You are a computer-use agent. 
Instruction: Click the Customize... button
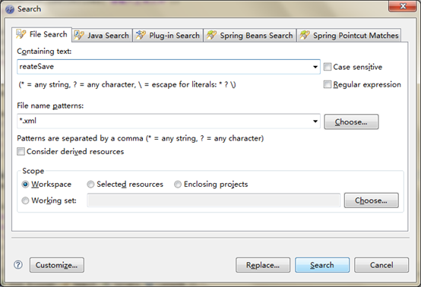click(57, 265)
